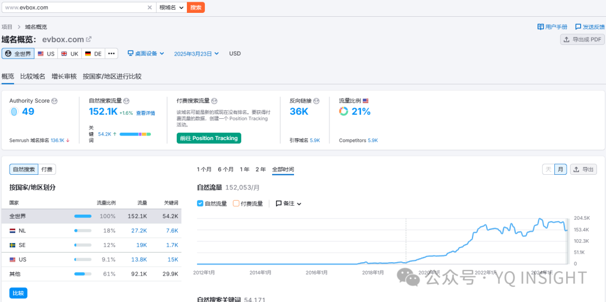
Task: Click globe icon beside 反向链接 heading
Action: tap(317, 101)
